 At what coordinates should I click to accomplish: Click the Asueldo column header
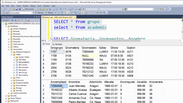[x=142, y=82]
